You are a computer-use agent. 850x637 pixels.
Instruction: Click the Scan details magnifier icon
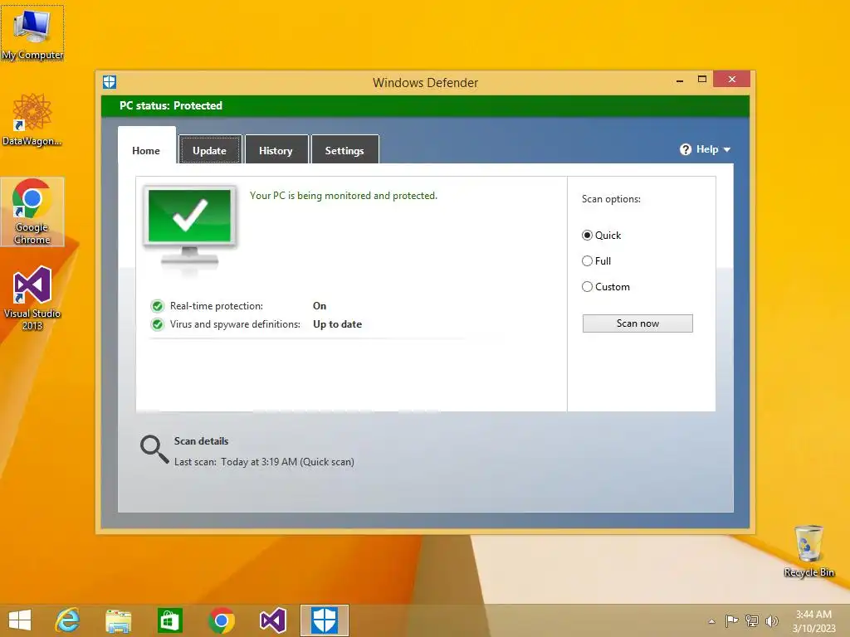154,450
